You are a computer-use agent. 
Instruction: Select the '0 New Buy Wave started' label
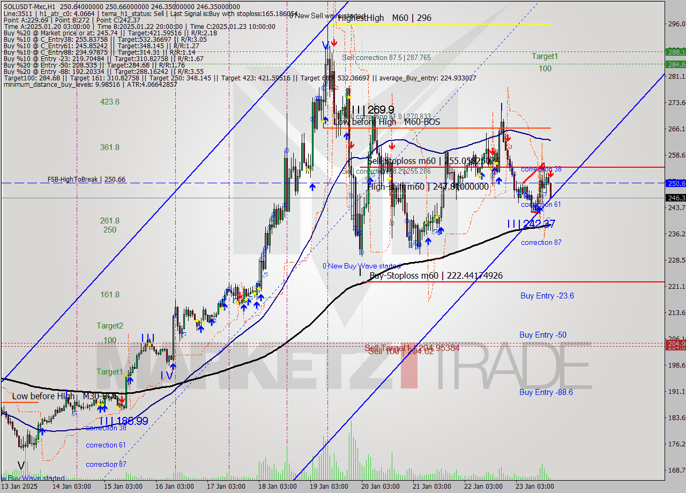[361, 266]
